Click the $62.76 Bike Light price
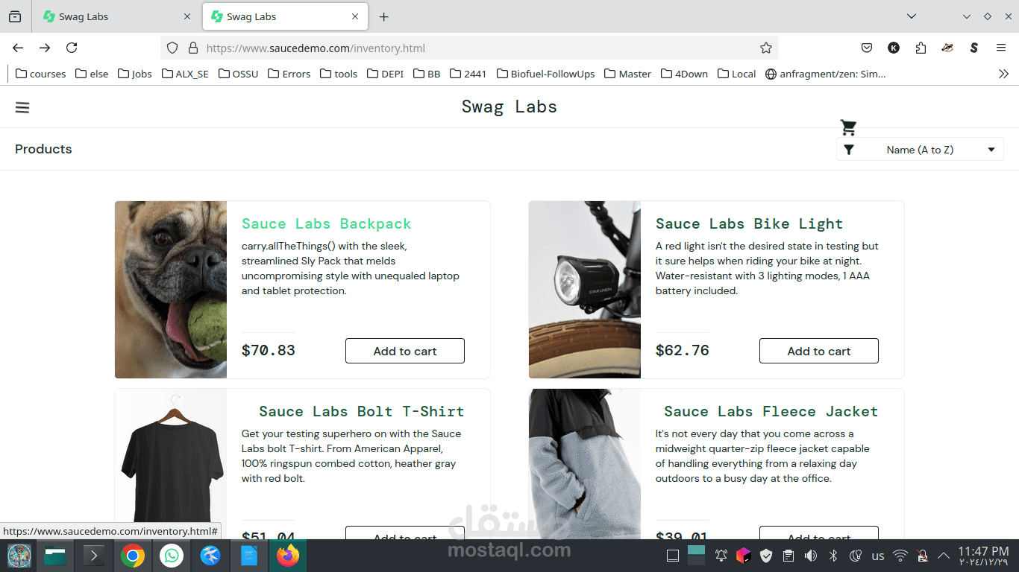The image size is (1019, 572). point(683,350)
